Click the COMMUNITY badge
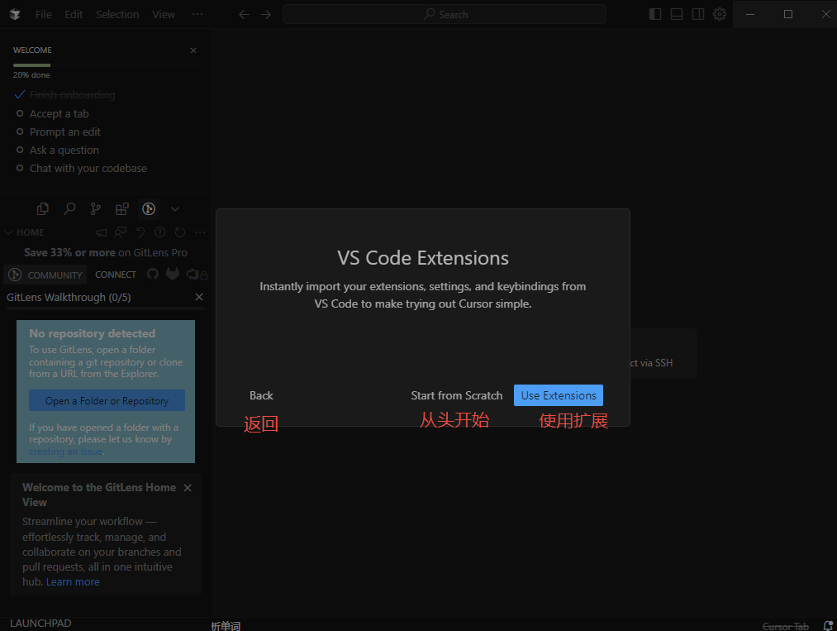The width and height of the screenshot is (837, 631). click(x=46, y=275)
